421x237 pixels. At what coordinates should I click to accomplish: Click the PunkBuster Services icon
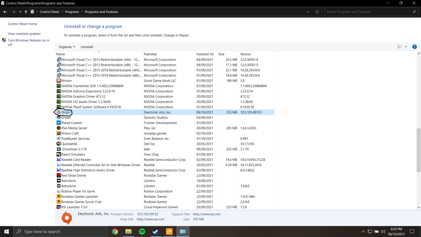point(59,139)
